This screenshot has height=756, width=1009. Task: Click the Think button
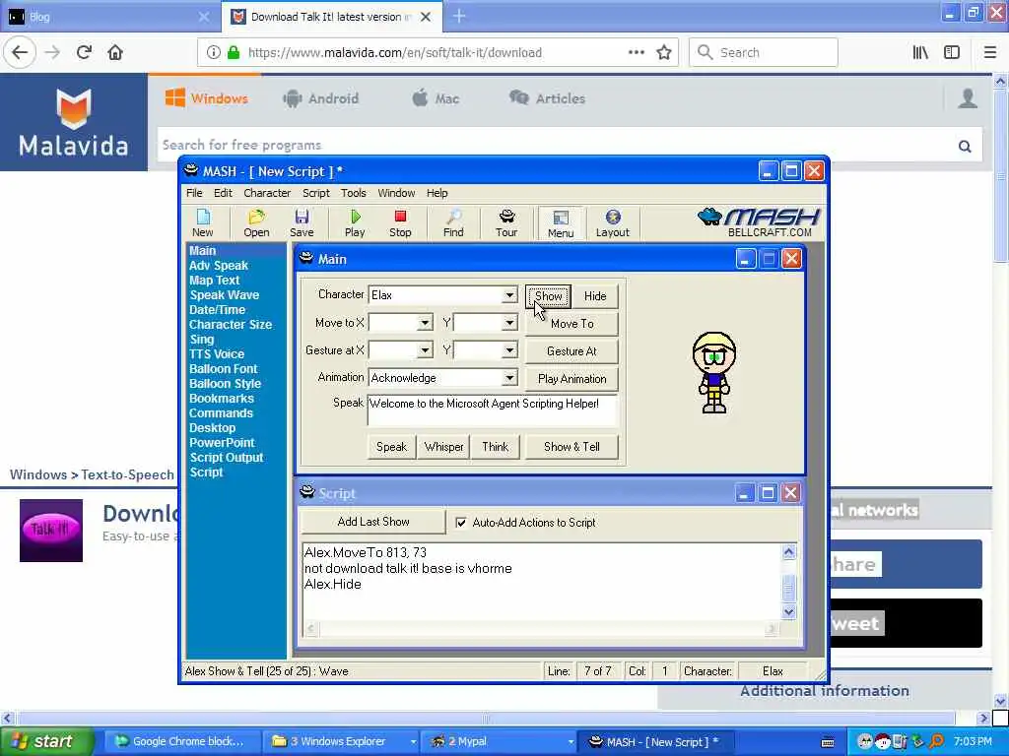tap(496, 447)
